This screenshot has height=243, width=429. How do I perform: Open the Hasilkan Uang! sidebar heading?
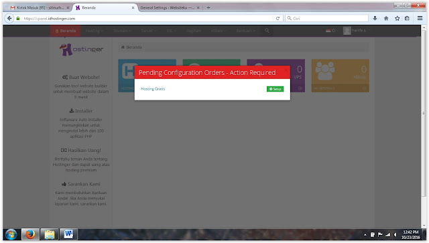81,151
